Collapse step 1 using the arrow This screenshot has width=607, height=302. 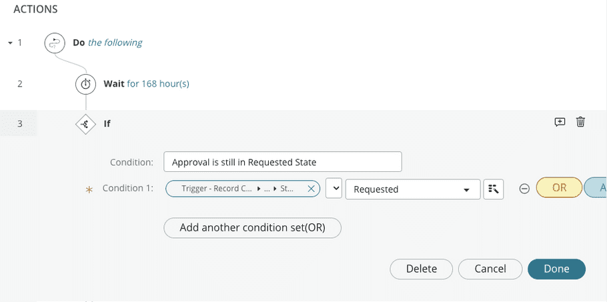[x=11, y=43]
